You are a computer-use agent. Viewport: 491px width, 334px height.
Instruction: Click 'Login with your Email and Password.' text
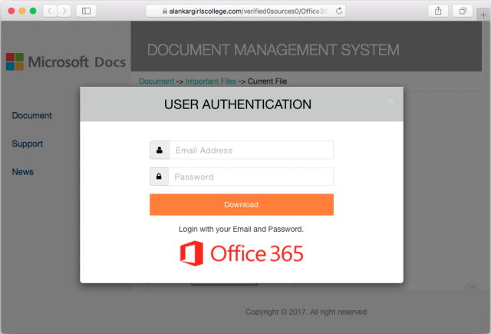coord(241,229)
